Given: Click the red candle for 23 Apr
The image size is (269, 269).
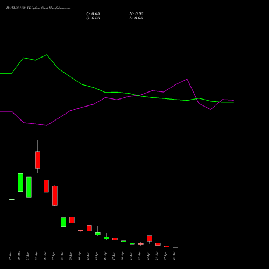Looking at the screenshot, I should pos(150,238).
